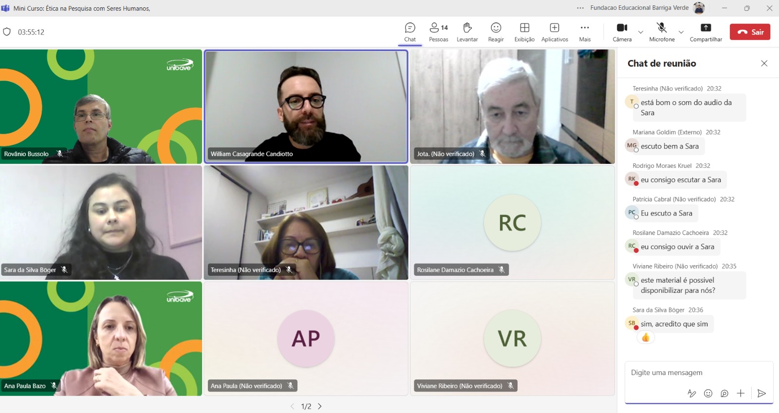The height and width of the screenshot is (413, 779).
Task: Unmute the Microfone toggle
Action: coord(661,32)
